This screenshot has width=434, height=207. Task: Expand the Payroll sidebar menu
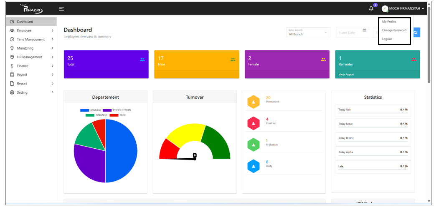coord(31,75)
